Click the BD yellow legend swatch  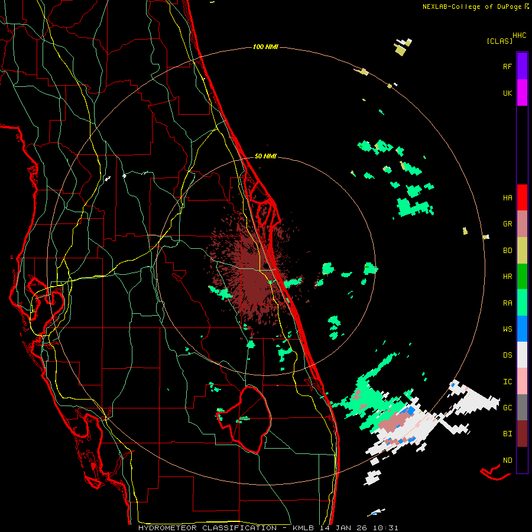522,251
